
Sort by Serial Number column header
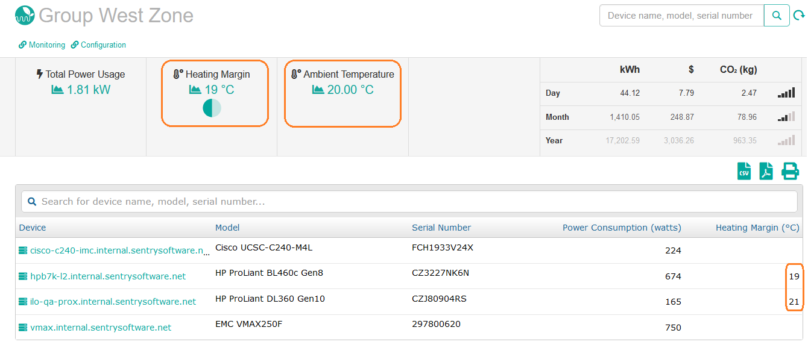(x=441, y=228)
